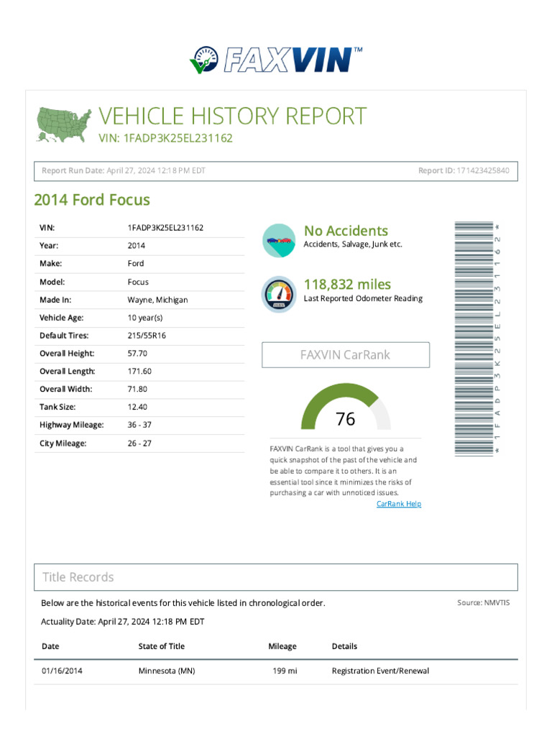Select the VIN text under the report heading
Screen dimensions: 552x736
[165, 138]
